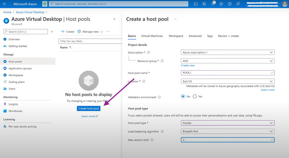The height and width of the screenshot is (158, 289).
Task: Open the Cloud Shell icon
Action: click(x=196, y=4)
